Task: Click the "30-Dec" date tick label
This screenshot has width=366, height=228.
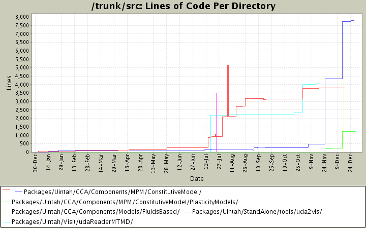Action: pyautogui.click(x=35, y=163)
